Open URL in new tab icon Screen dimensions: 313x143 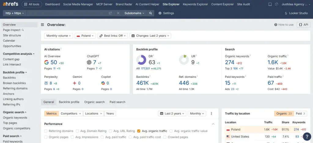click(x=110, y=13)
